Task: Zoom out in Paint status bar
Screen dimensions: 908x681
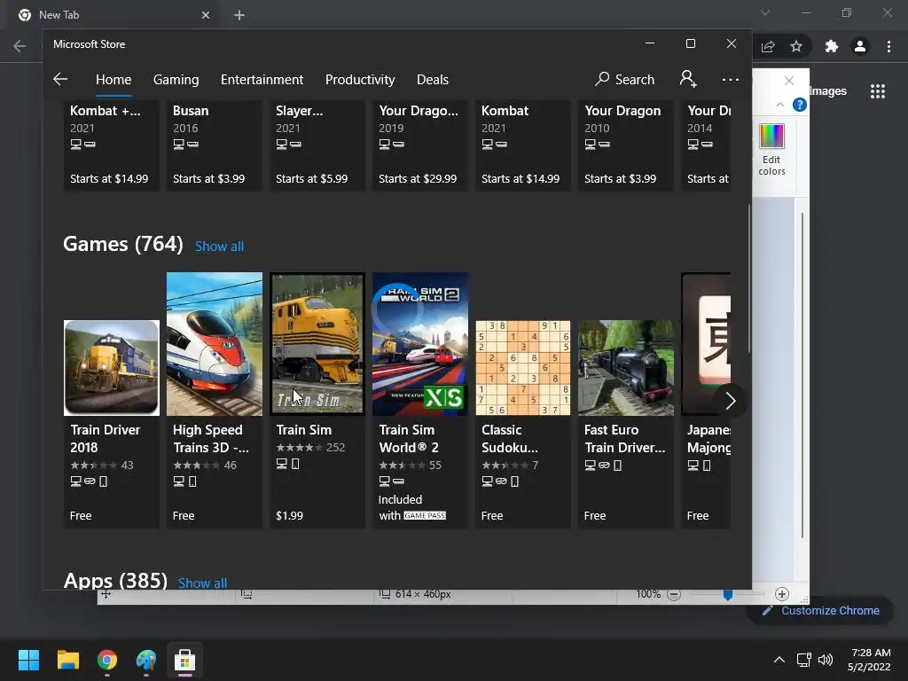Action: click(x=674, y=594)
